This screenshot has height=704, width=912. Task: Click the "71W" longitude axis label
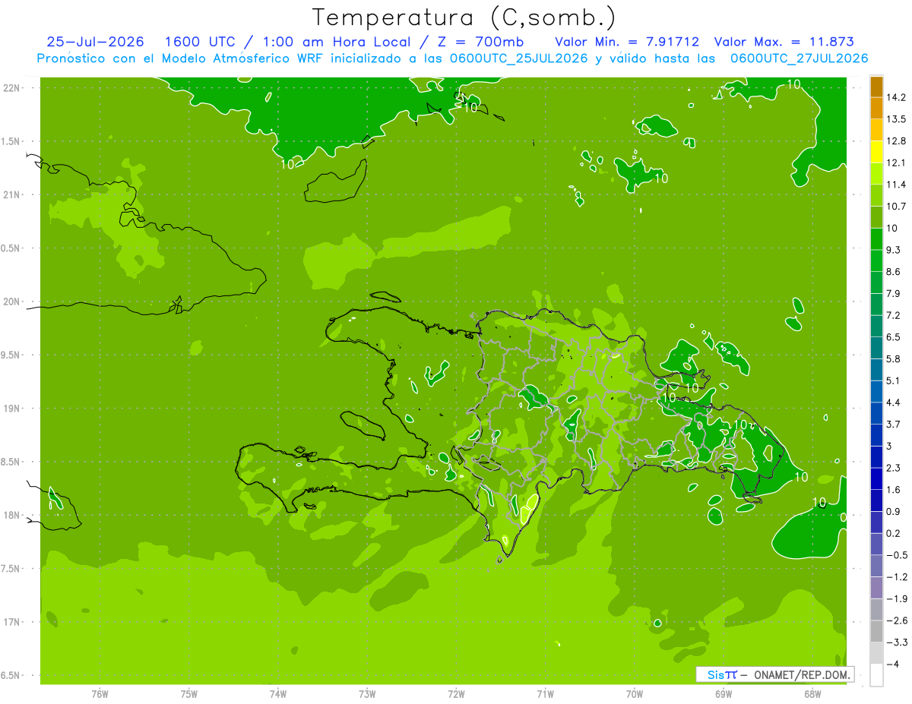[x=545, y=694]
